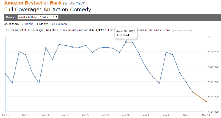Click the April 28, 2017 tooltip box
This screenshot has height=118, width=221.
pos(126,33)
